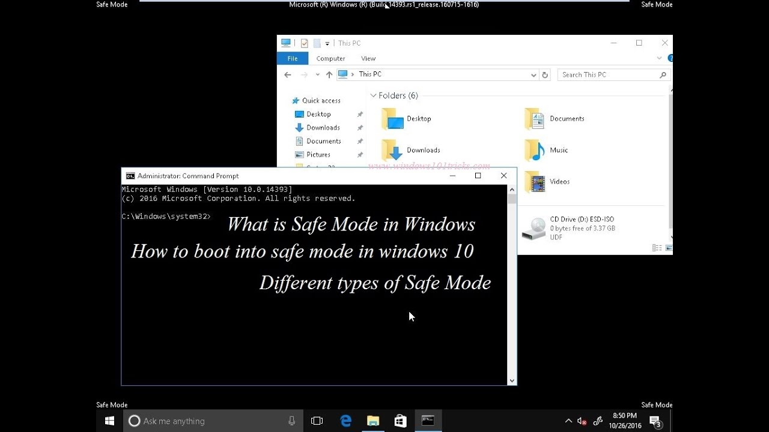Go up one level in File Explorer

pos(329,75)
